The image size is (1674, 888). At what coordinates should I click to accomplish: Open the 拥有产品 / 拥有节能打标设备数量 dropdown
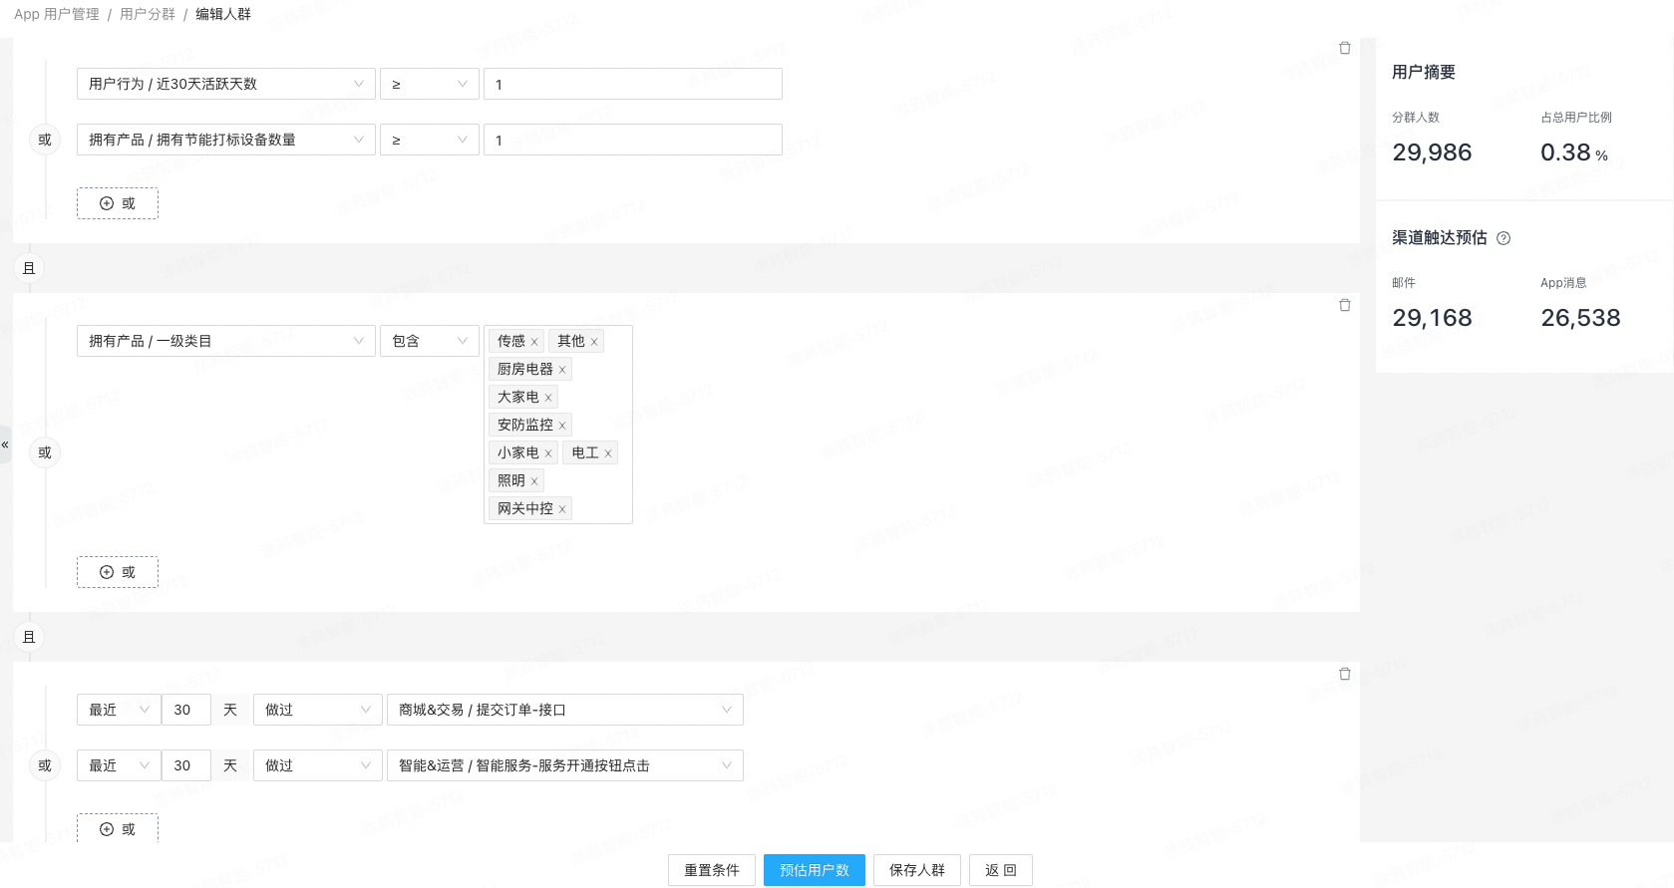tap(226, 140)
